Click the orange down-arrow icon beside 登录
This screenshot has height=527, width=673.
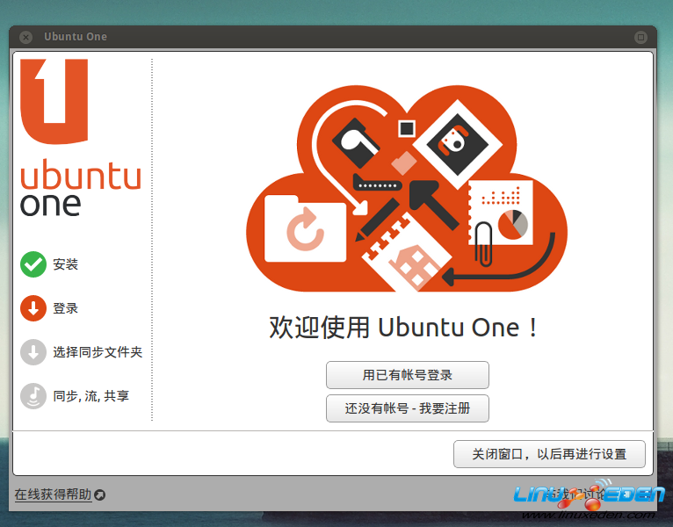[33, 308]
